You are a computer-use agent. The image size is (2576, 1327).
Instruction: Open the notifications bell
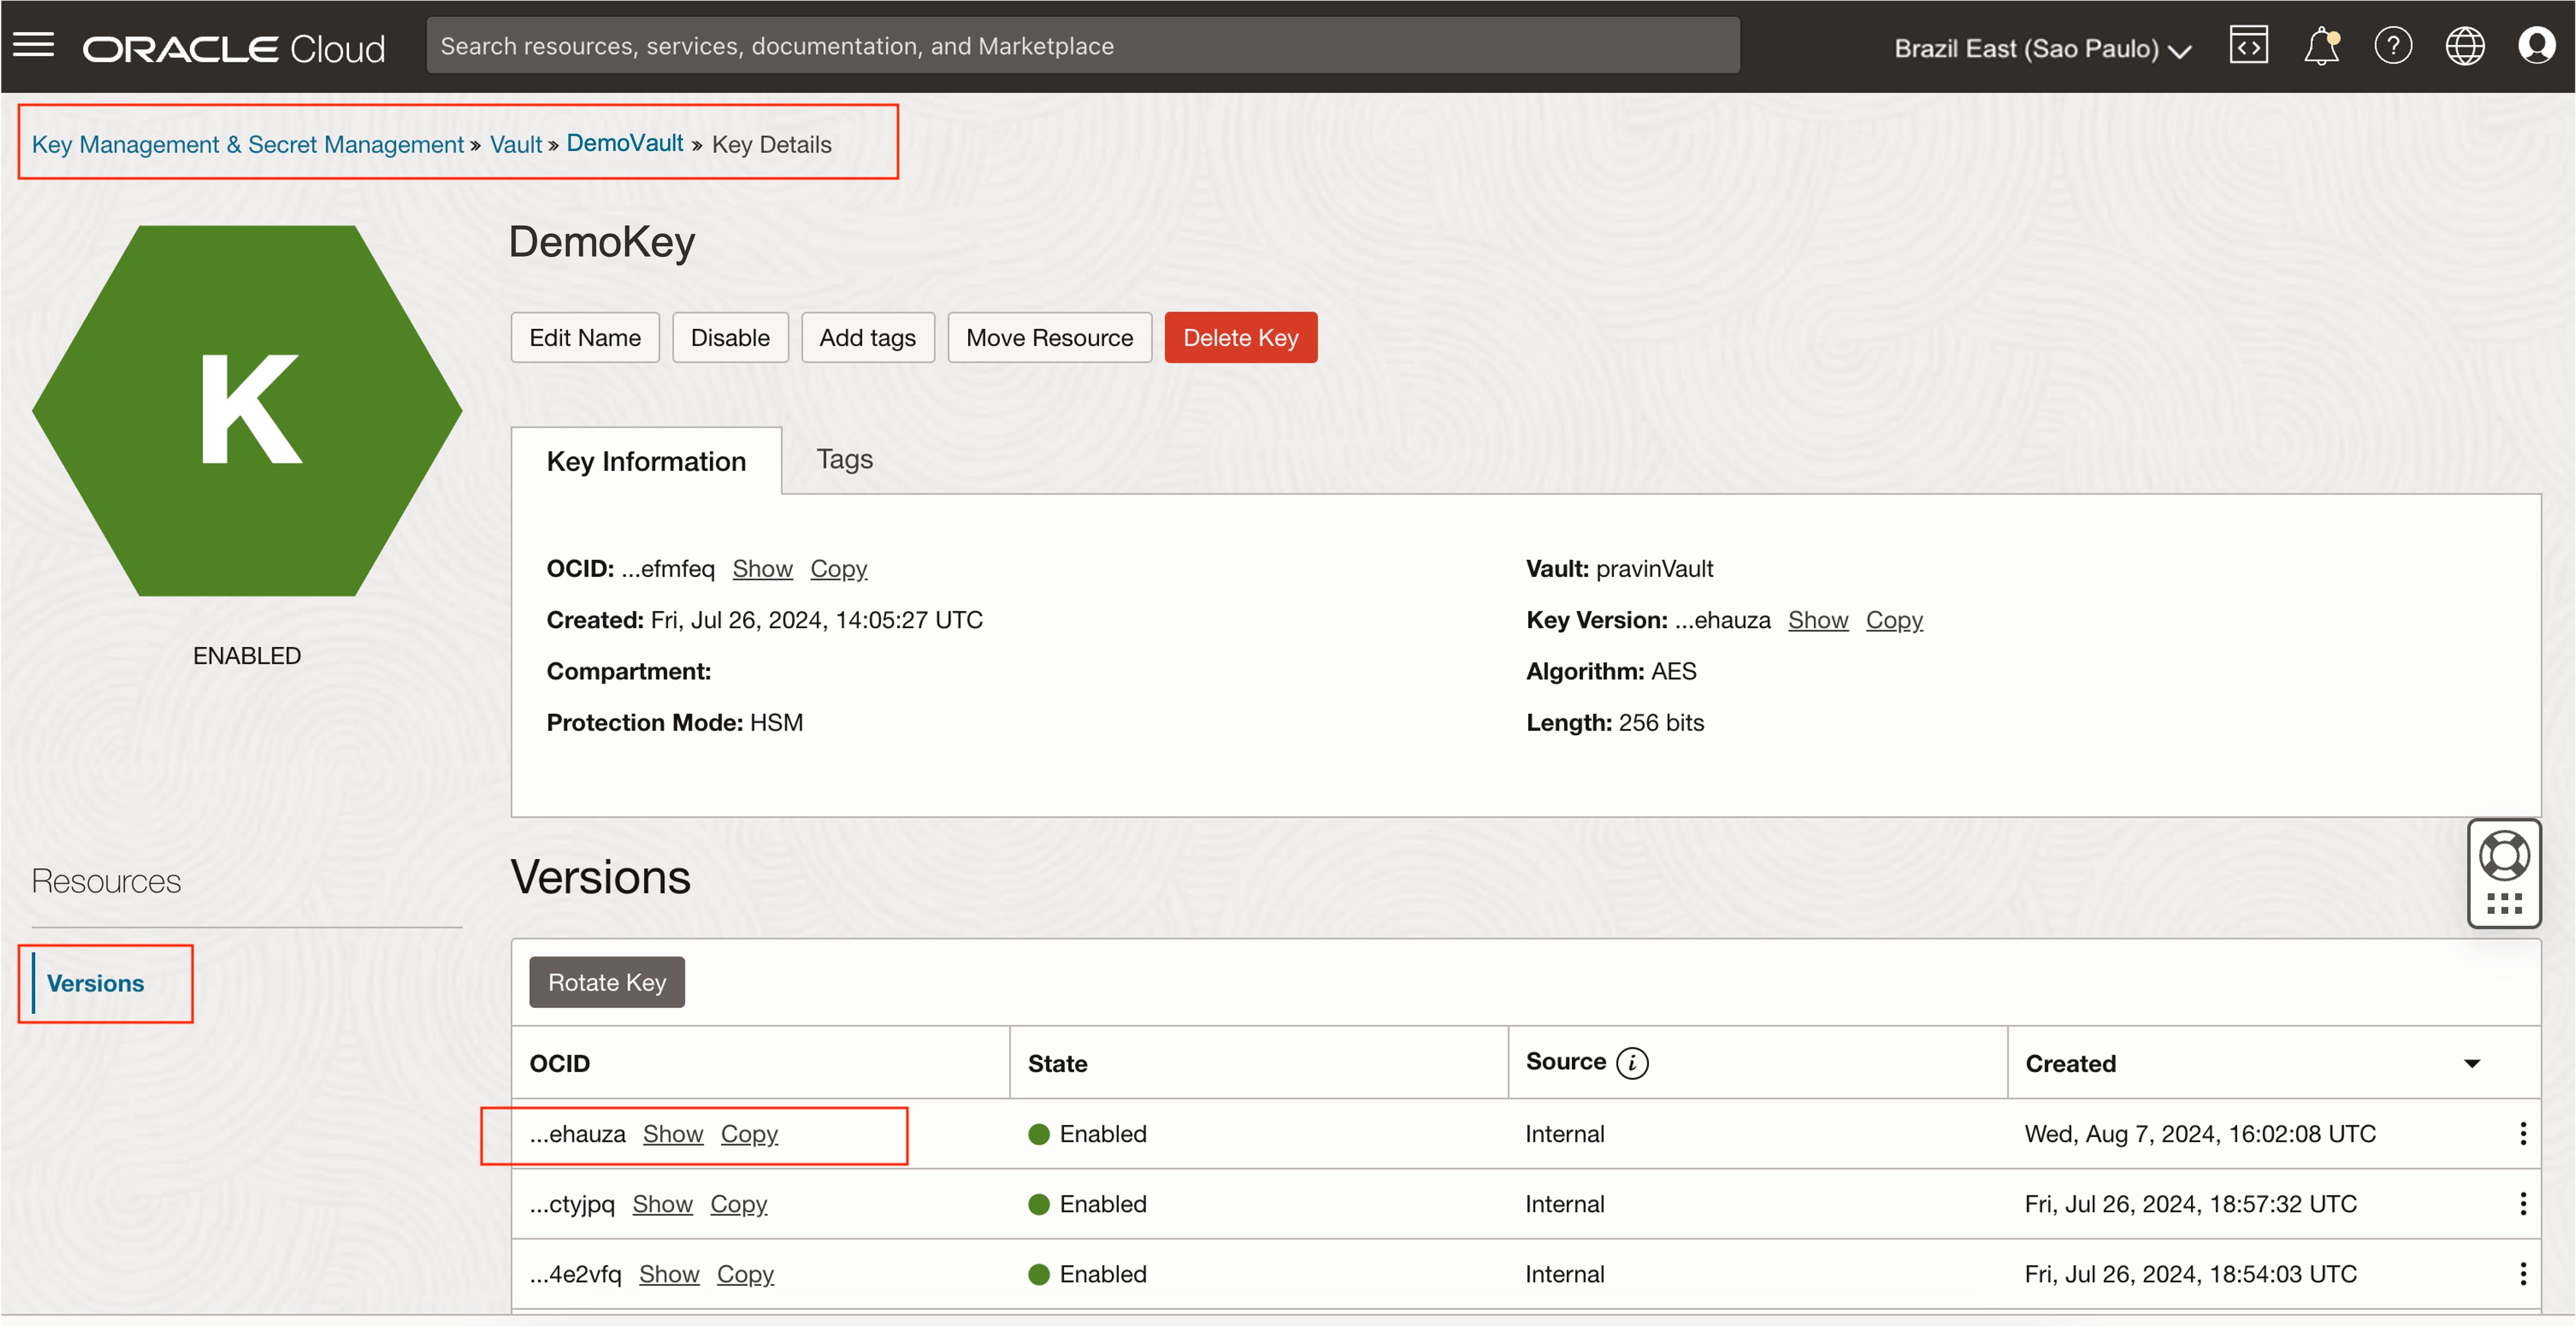pyautogui.click(x=2320, y=46)
